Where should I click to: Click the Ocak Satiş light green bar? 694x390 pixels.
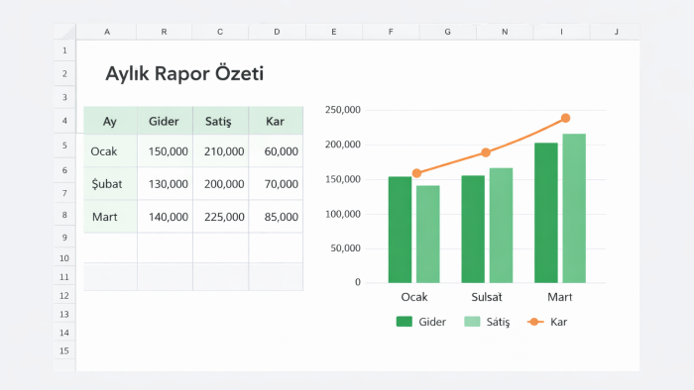pos(428,234)
